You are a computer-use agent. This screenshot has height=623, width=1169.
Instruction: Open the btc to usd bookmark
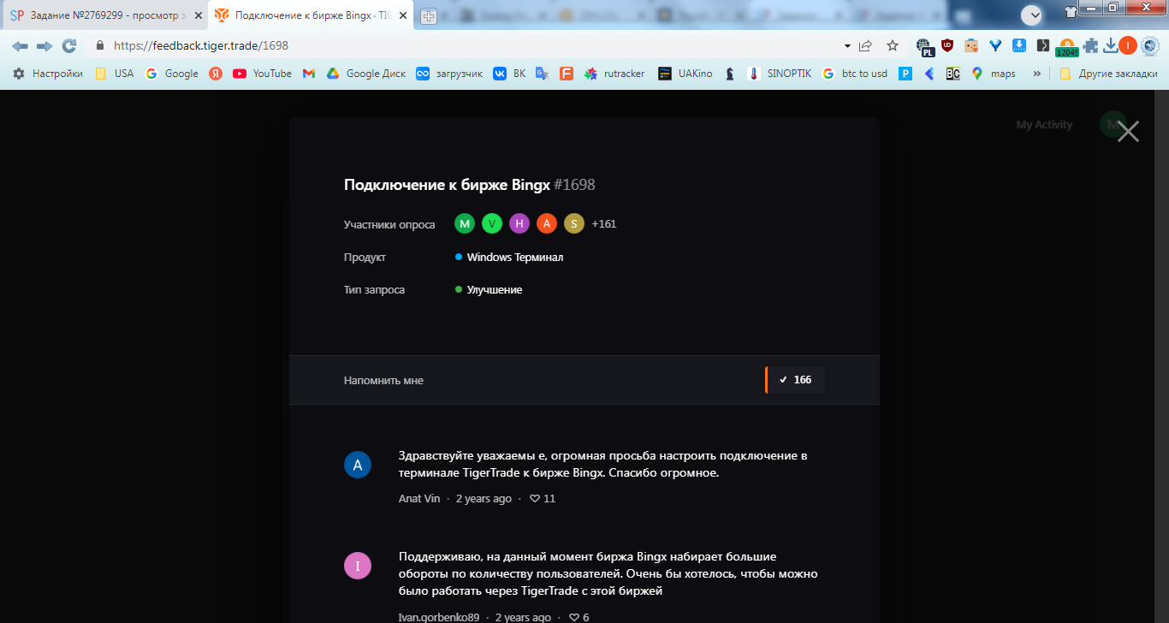(x=855, y=74)
